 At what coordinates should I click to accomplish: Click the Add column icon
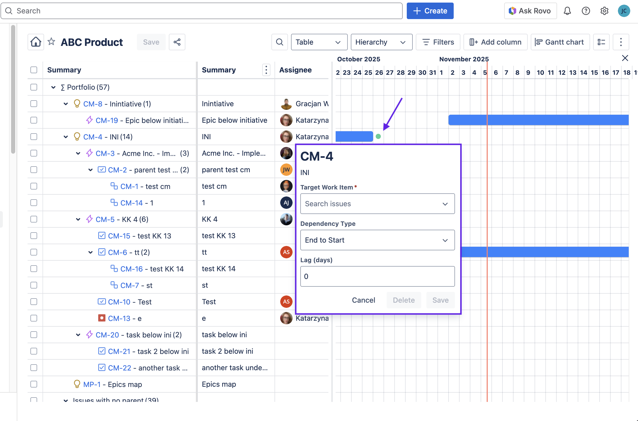coord(495,42)
